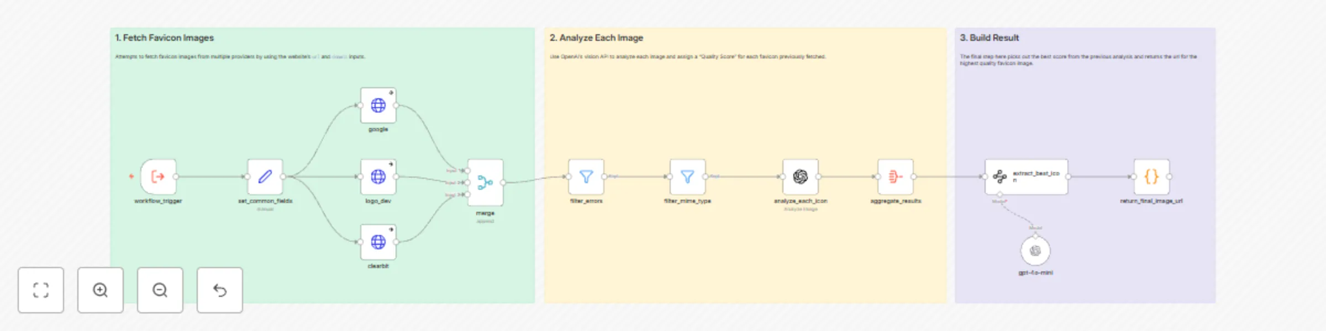Open the merge node
Viewport: 1326px width, 331px height.
[485, 183]
